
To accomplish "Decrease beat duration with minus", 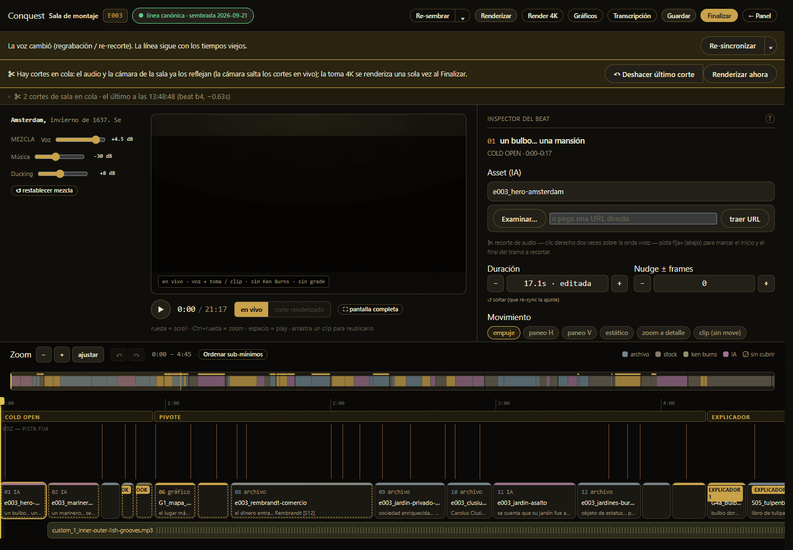I will 496,283.
